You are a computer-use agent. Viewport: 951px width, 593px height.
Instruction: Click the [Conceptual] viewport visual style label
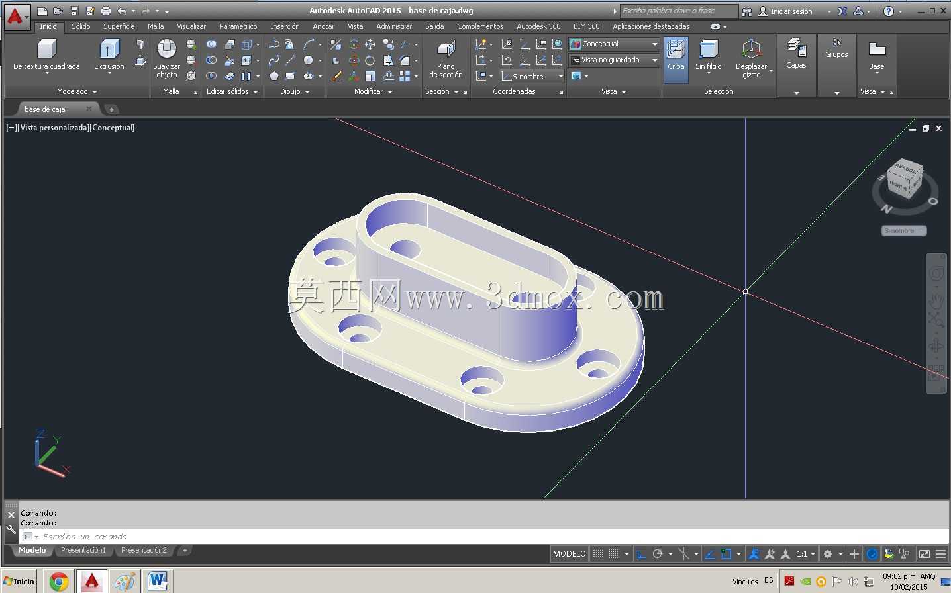coord(113,128)
